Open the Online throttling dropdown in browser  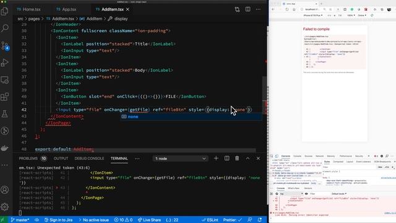(362, 15)
